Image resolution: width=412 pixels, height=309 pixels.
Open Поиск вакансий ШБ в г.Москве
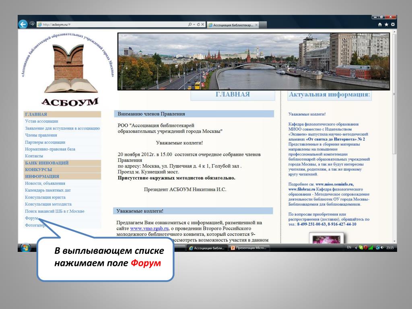[55, 211]
